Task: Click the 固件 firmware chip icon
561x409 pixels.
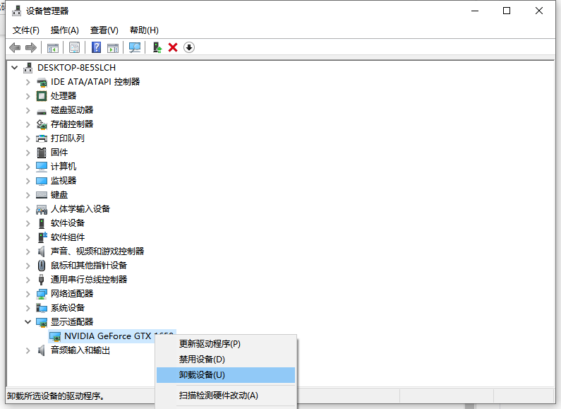Action: 42,153
